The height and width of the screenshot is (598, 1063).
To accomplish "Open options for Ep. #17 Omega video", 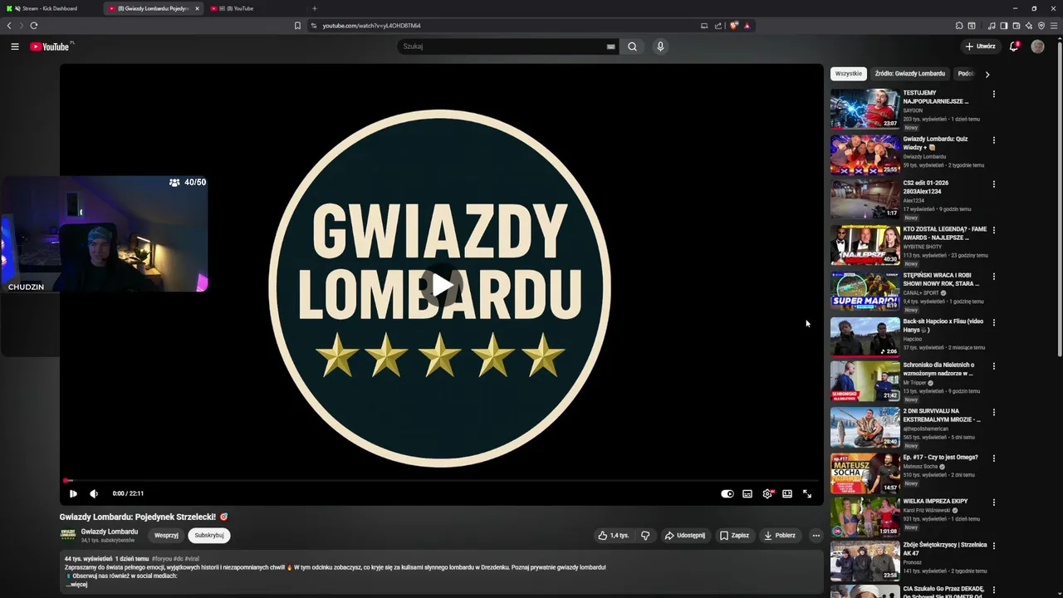I will click(x=993, y=458).
